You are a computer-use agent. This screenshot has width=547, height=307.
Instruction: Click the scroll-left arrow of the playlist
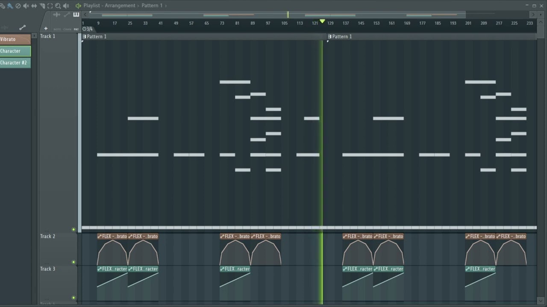(85, 14)
